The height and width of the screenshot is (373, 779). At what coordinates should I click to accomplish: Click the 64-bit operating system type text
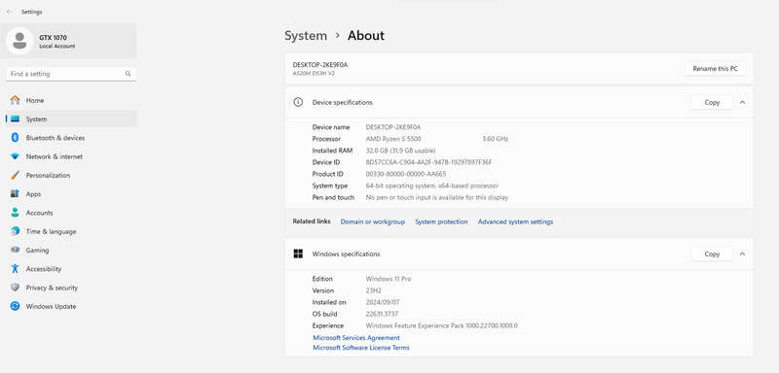432,186
